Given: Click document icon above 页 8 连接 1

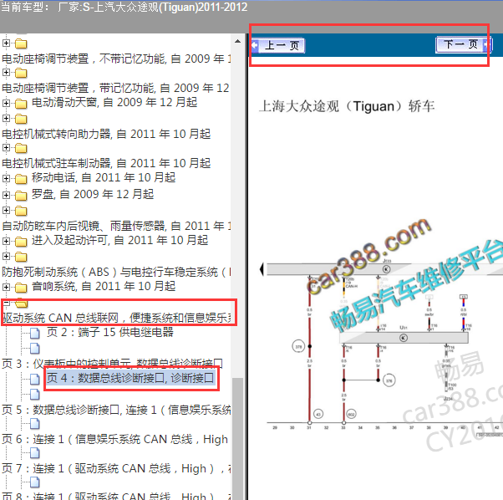Looking at the screenshot, I should (x=35, y=482).
